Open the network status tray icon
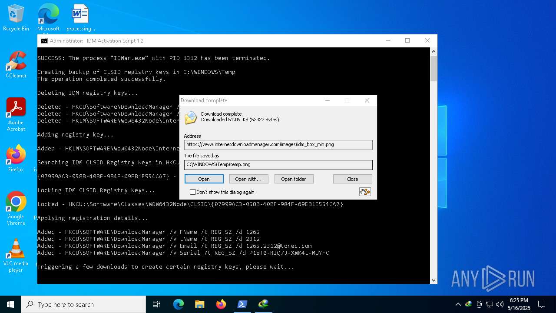The image size is (556, 313). pyautogui.click(x=490, y=304)
